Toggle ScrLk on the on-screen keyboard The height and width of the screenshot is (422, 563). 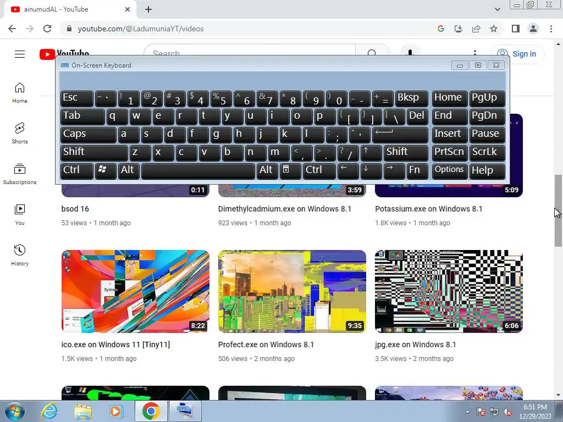pos(487,153)
